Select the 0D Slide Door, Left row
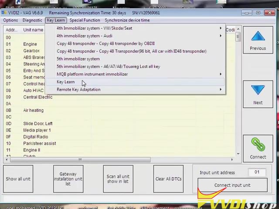 pos(119,124)
